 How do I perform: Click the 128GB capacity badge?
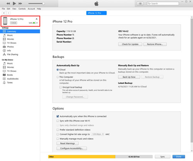[14, 23]
